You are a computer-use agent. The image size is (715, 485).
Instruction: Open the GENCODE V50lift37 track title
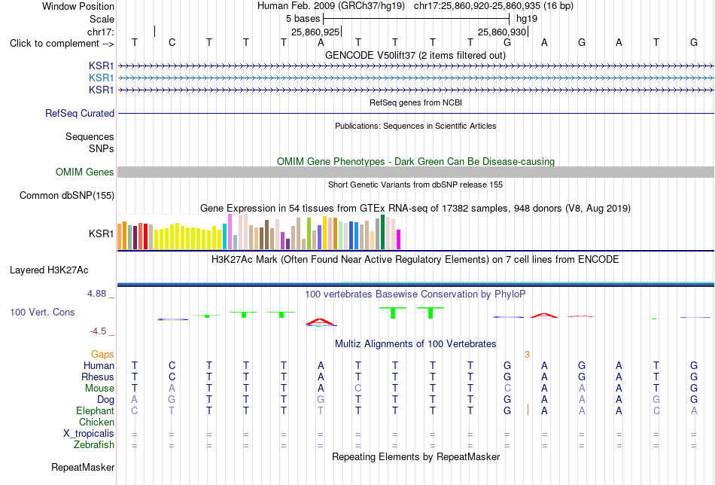coord(415,55)
